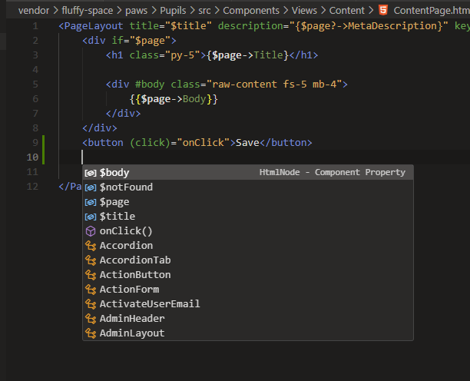Click the class icon beside ActionButton
The image size is (470, 381).
pyautogui.click(x=91, y=275)
